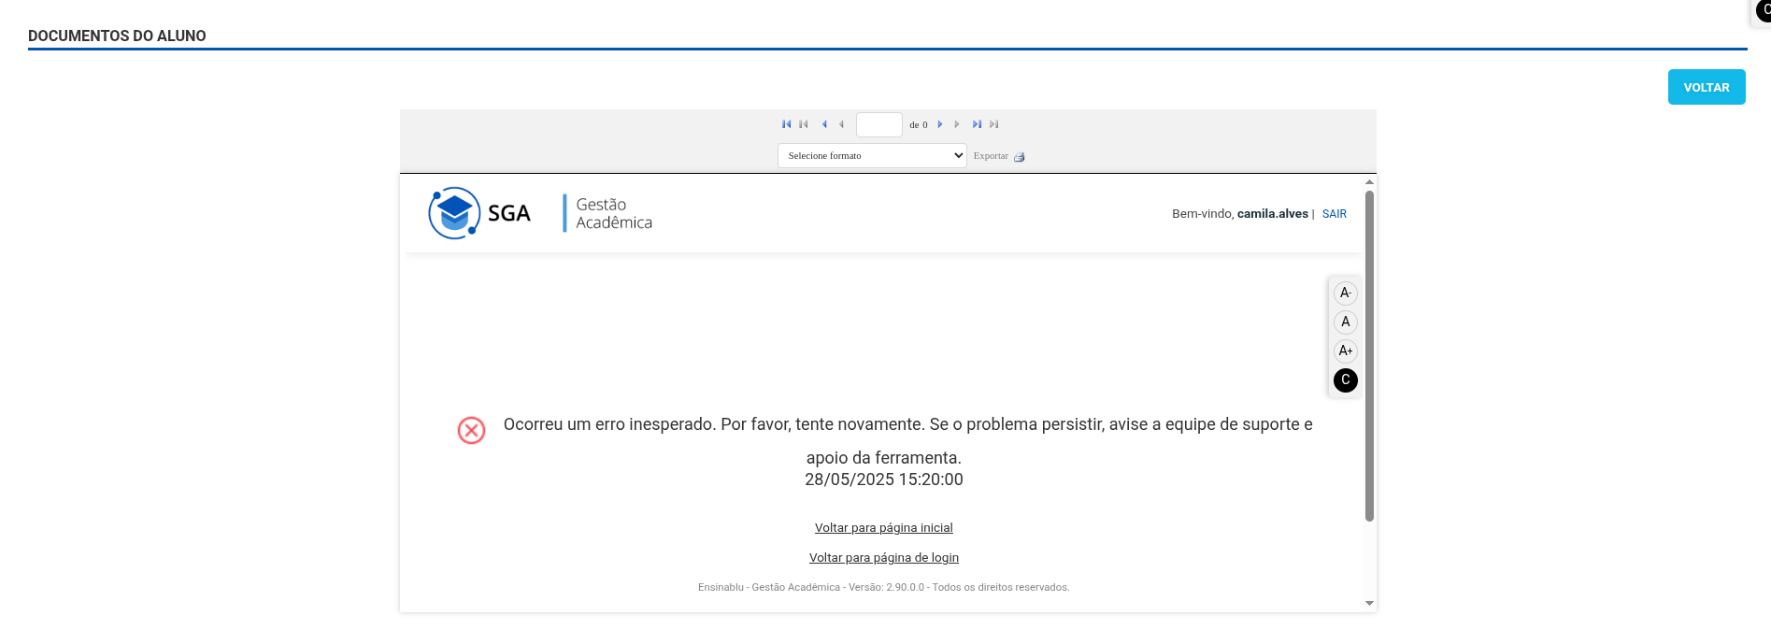Click the VOLTAR button
This screenshot has height=644, width=1771.
1707,87
